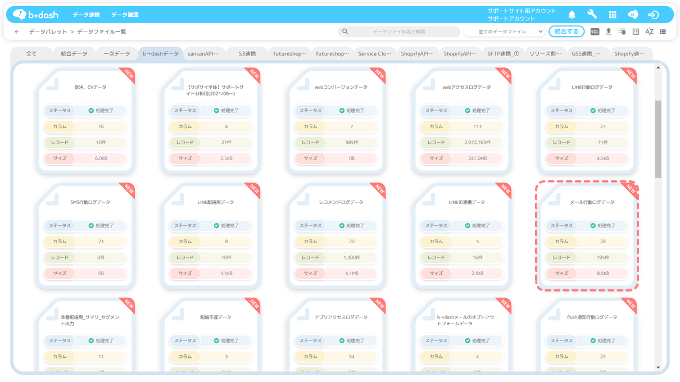Click the サポートサイト用アカウント account name
Screen dimensions: 680x382
click(522, 11)
